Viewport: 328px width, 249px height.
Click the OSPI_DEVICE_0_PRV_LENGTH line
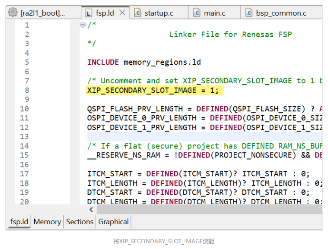[205, 118]
